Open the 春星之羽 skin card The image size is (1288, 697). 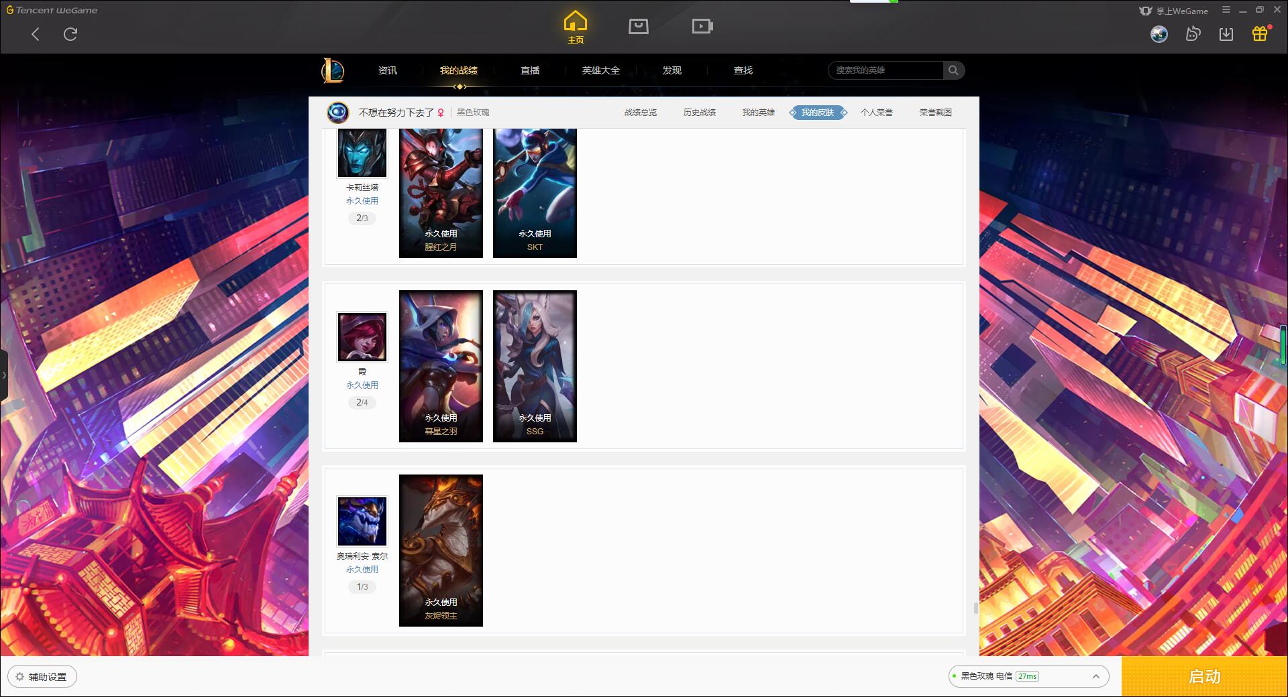[x=441, y=366]
